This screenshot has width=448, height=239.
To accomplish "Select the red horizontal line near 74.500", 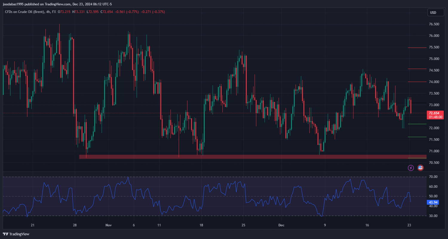I will click(417, 69).
